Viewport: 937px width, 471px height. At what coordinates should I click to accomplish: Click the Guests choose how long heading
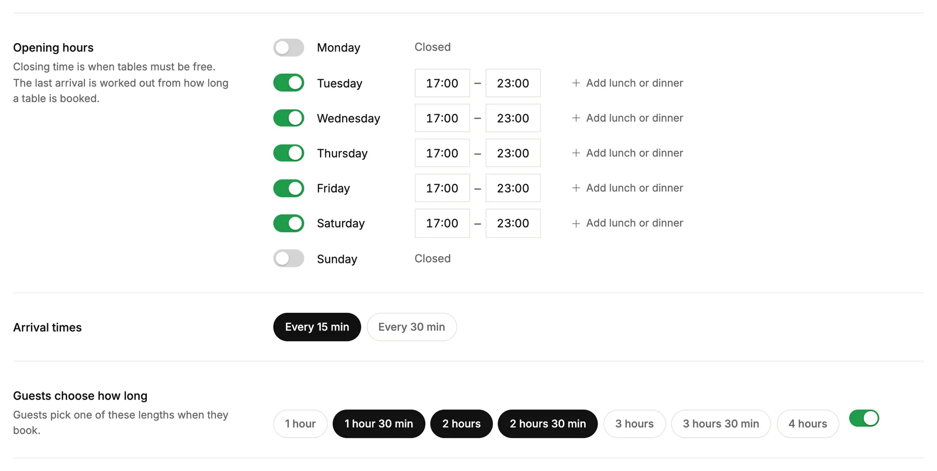(x=80, y=396)
